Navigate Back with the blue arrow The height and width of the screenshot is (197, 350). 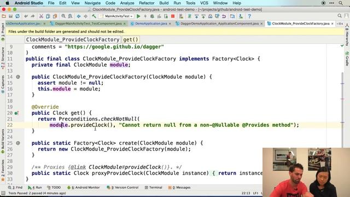79,16
